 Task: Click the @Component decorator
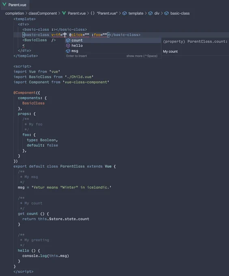point(25,93)
